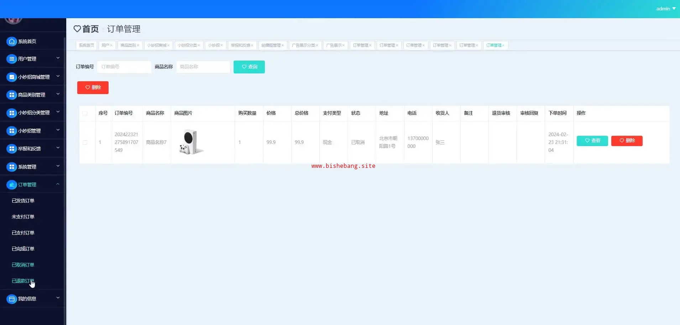The height and width of the screenshot is (325, 680).
Task: Click the red 删除 button above the table
Action: [x=93, y=88]
